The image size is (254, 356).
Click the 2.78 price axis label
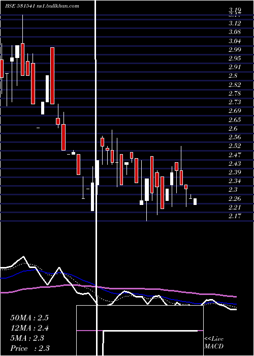[235, 93]
